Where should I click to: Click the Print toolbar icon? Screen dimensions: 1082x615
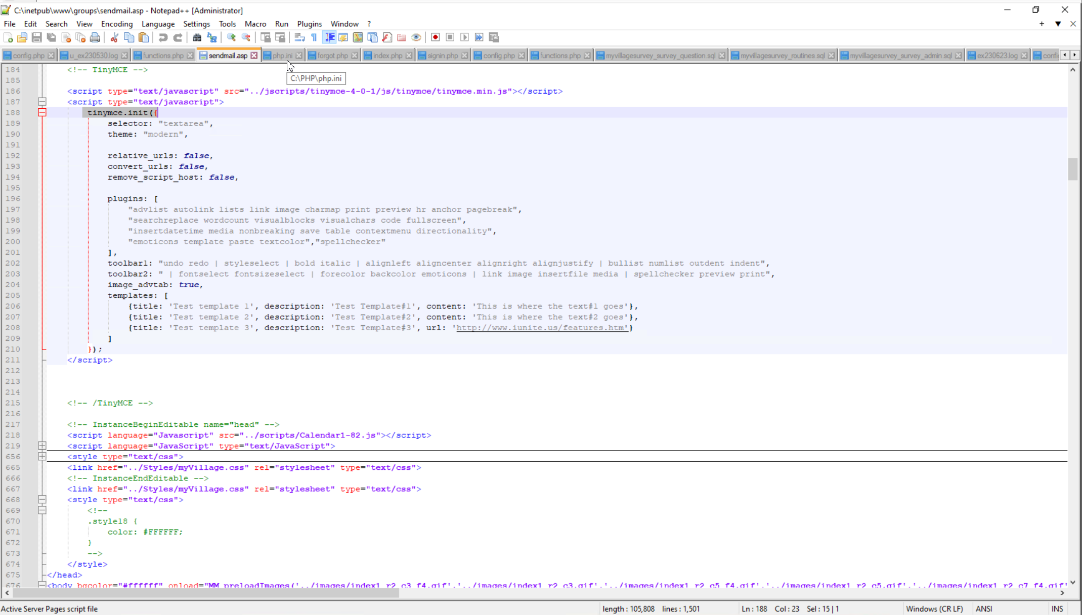[95, 37]
